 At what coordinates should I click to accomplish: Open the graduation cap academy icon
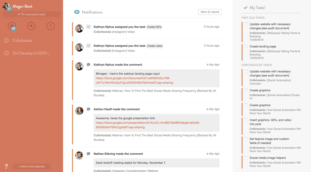31,26
